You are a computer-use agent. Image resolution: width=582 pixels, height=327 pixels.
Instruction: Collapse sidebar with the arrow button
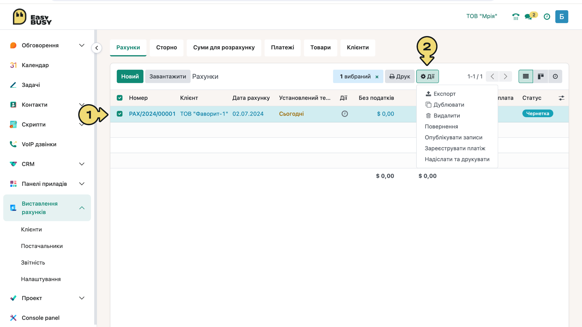96,48
